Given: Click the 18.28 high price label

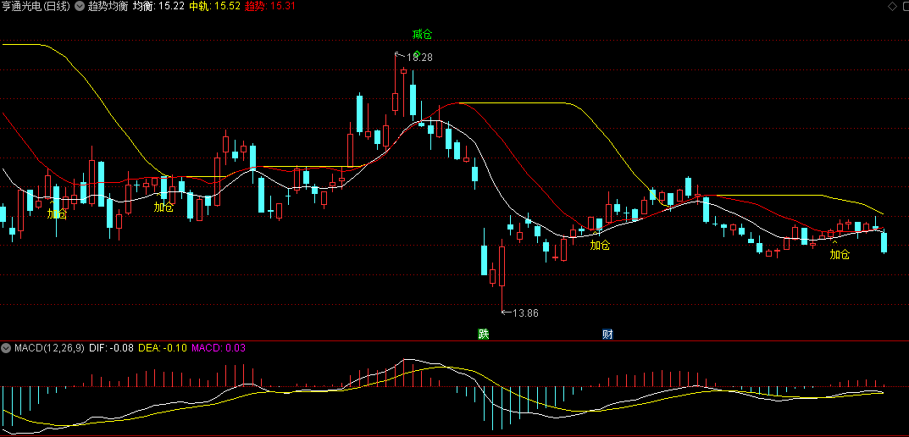Looking at the screenshot, I should tap(419, 57).
